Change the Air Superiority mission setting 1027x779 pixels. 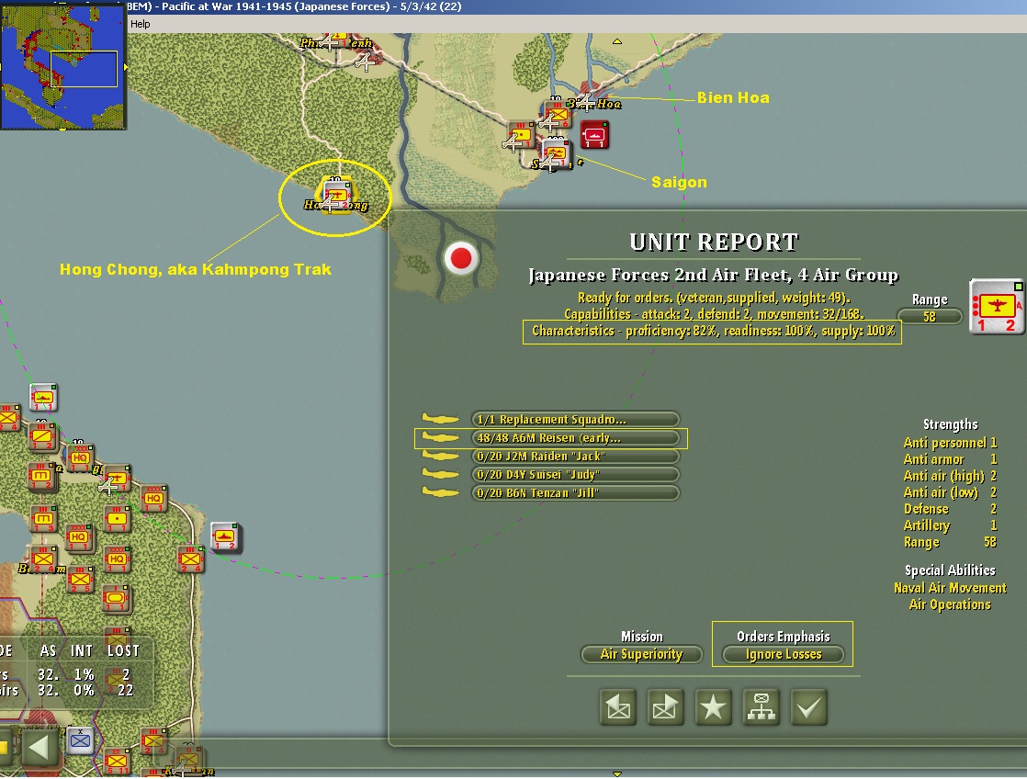(641, 654)
